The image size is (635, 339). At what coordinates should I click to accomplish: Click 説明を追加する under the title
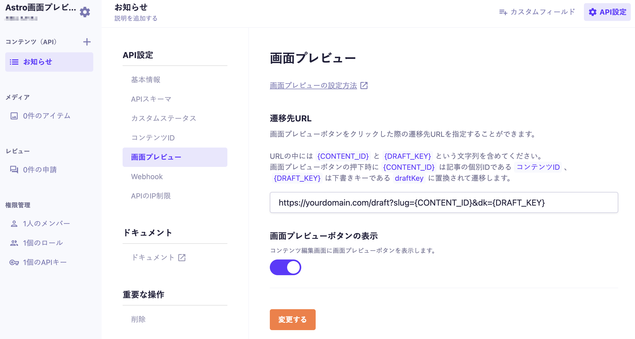(x=136, y=18)
